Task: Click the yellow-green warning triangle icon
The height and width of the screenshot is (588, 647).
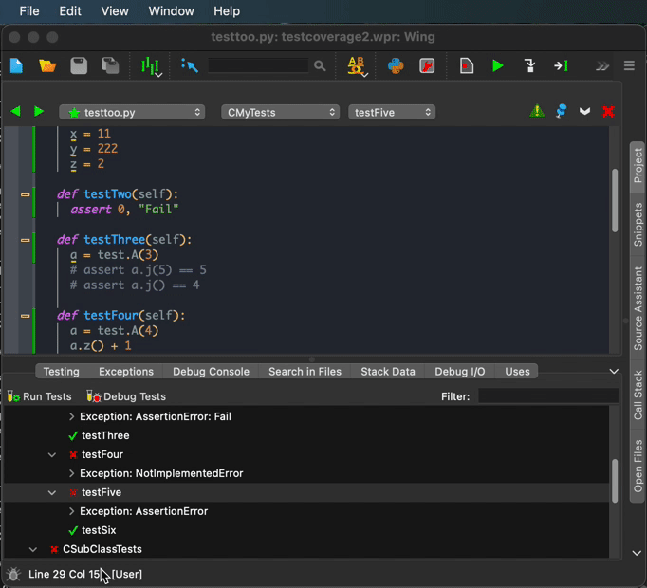Action: point(537,111)
